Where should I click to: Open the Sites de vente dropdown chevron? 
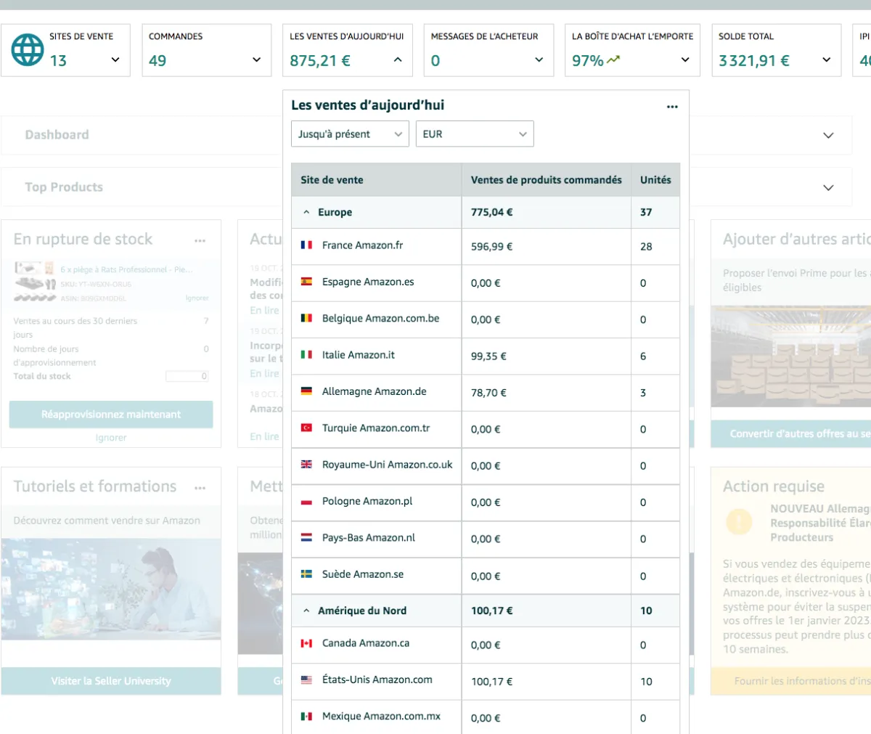(115, 60)
